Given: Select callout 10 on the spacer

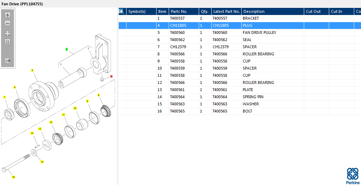Looking at the screenshot, I should (75, 108).
